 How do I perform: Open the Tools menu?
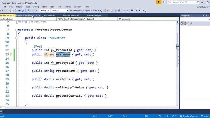click(52, 7)
